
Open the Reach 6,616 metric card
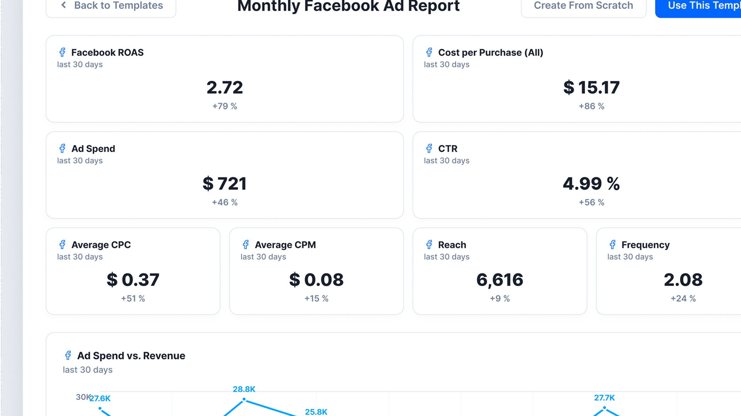click(500, 271)
